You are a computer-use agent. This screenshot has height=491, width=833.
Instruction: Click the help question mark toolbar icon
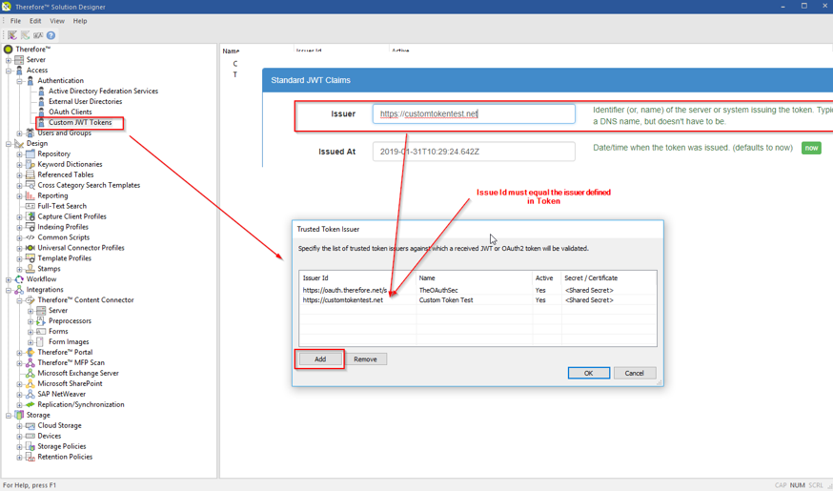point(51,35)
